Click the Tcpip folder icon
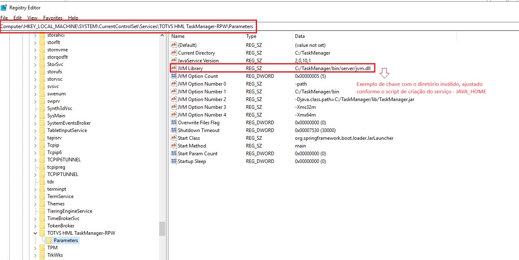The image size is (519, 260). point(42,145)
